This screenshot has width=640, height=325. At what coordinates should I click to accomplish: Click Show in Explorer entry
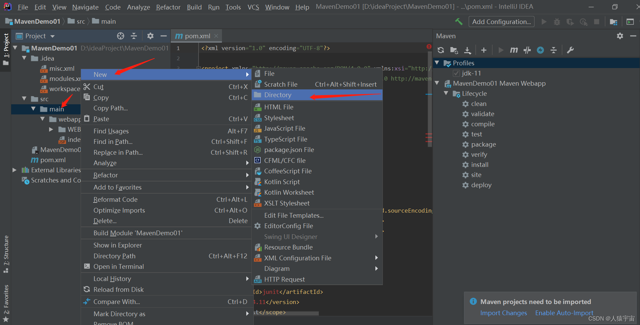(x=166, y=245)
